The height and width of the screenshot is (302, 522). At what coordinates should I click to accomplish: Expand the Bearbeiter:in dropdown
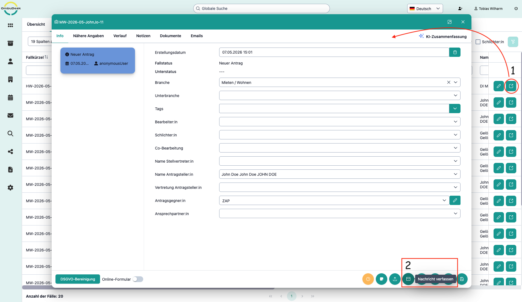coord(455,122)
